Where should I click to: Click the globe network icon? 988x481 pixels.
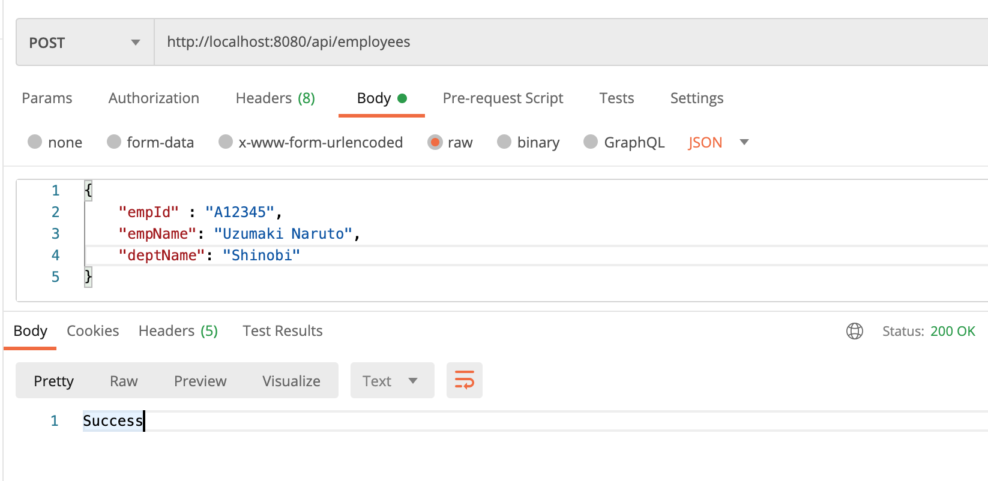(x=854, y=331)
